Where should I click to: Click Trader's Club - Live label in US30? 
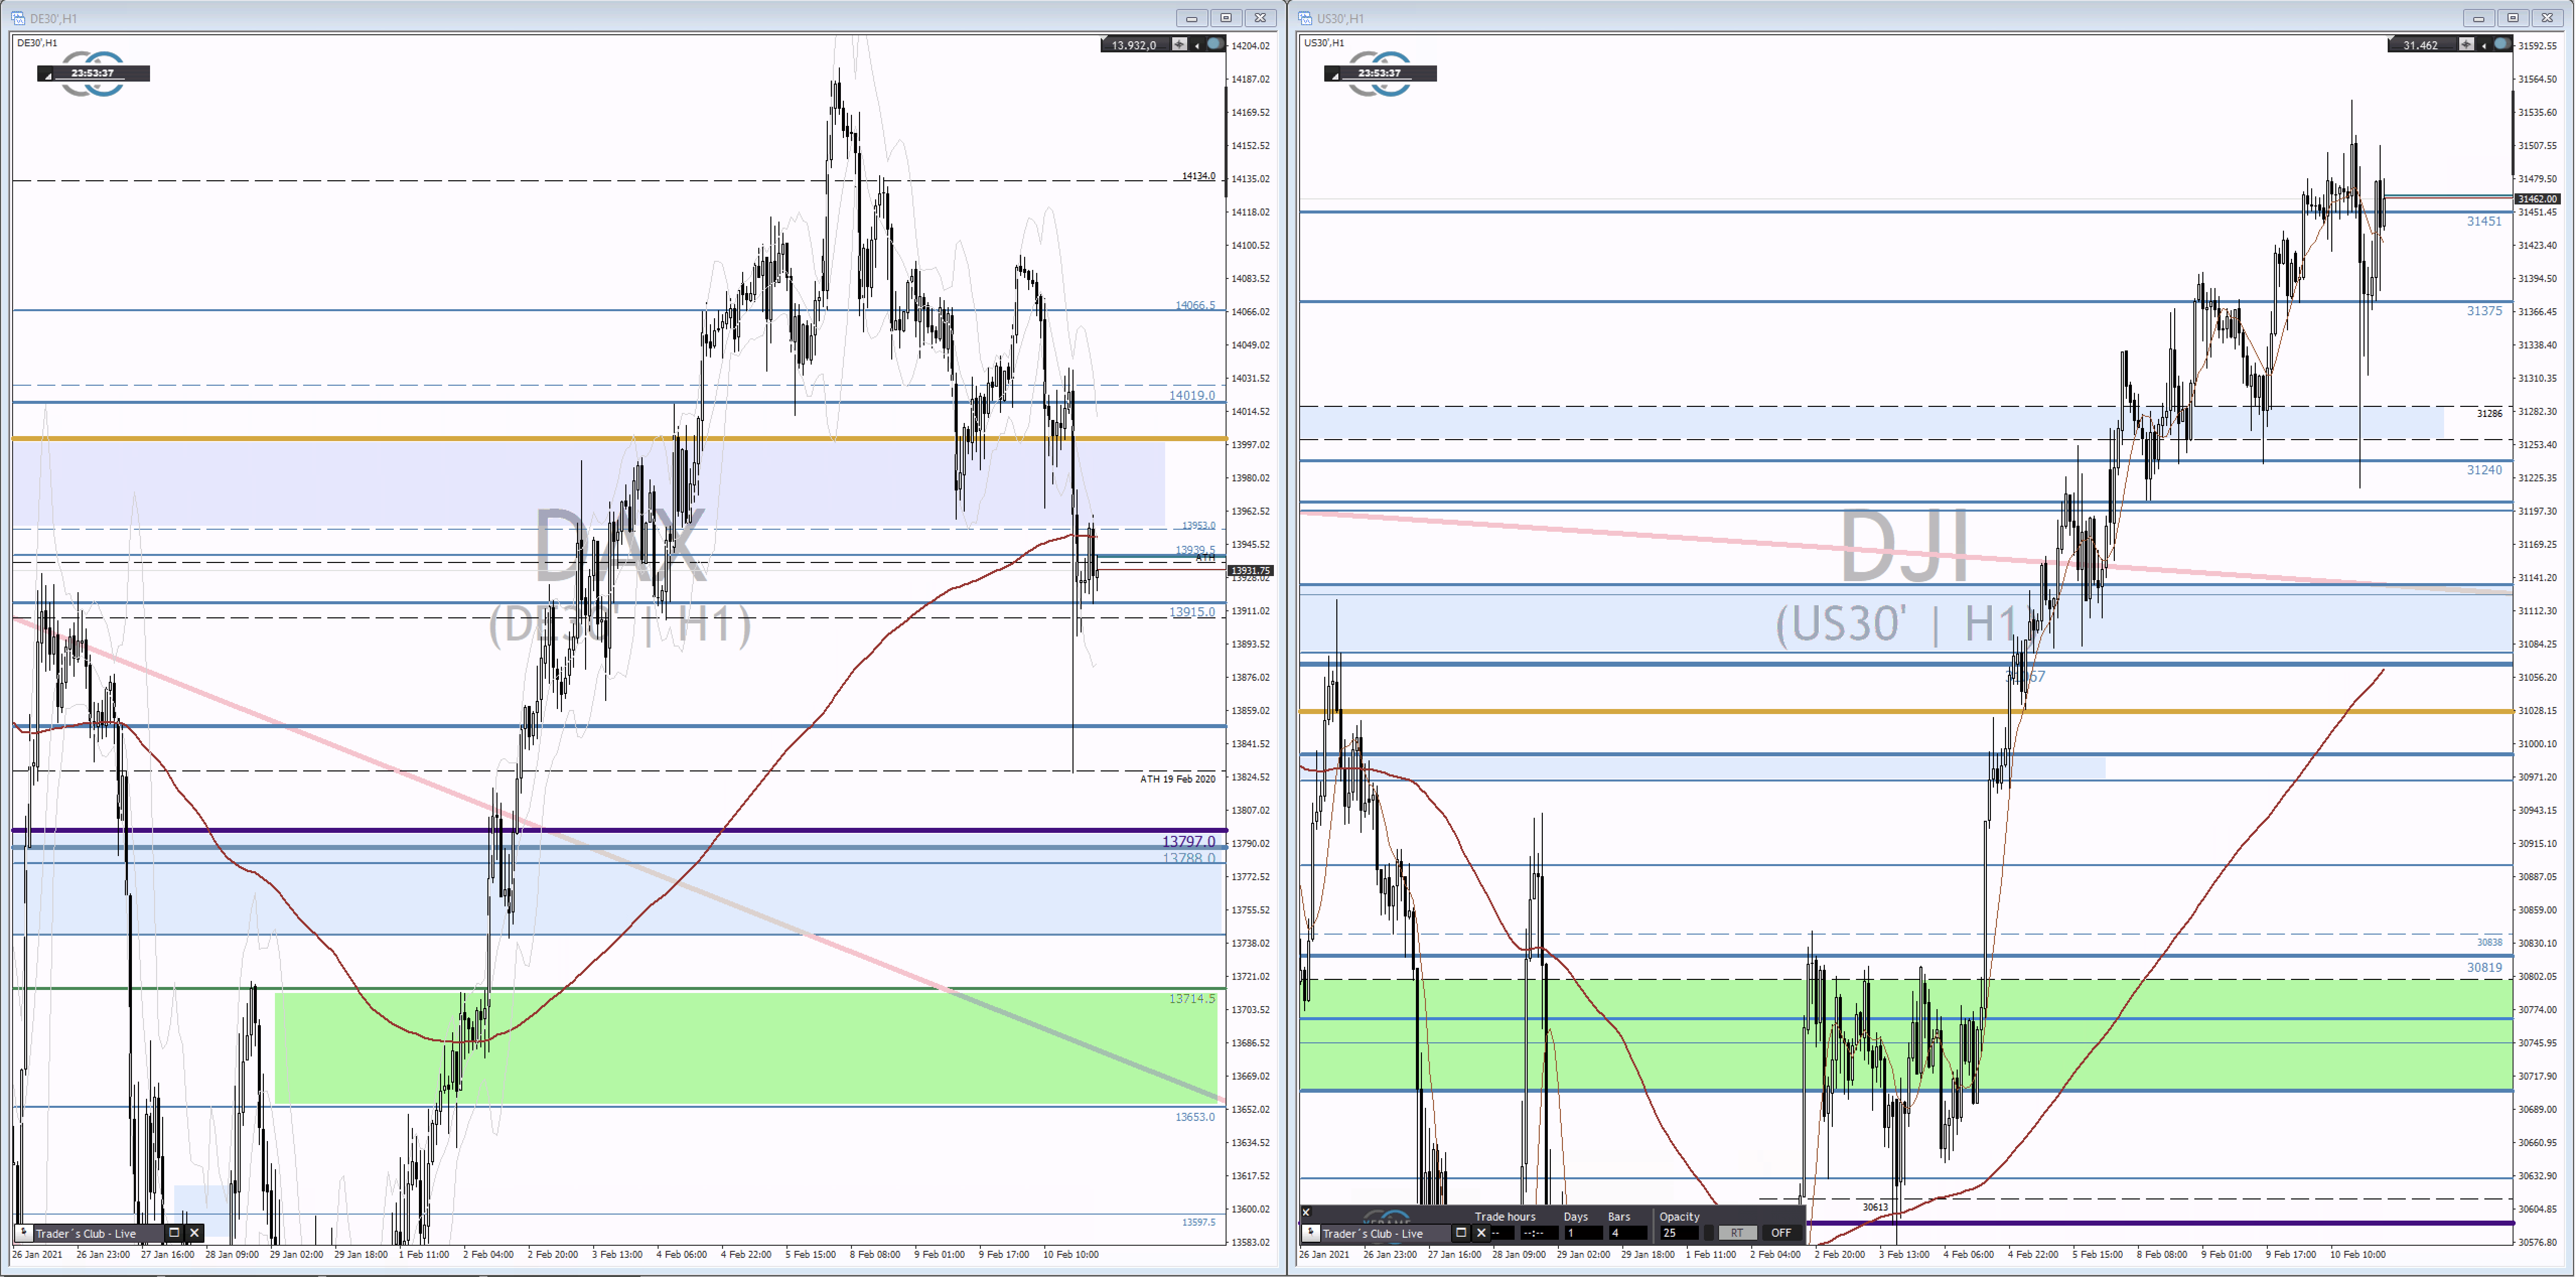pos(1373,1234)
